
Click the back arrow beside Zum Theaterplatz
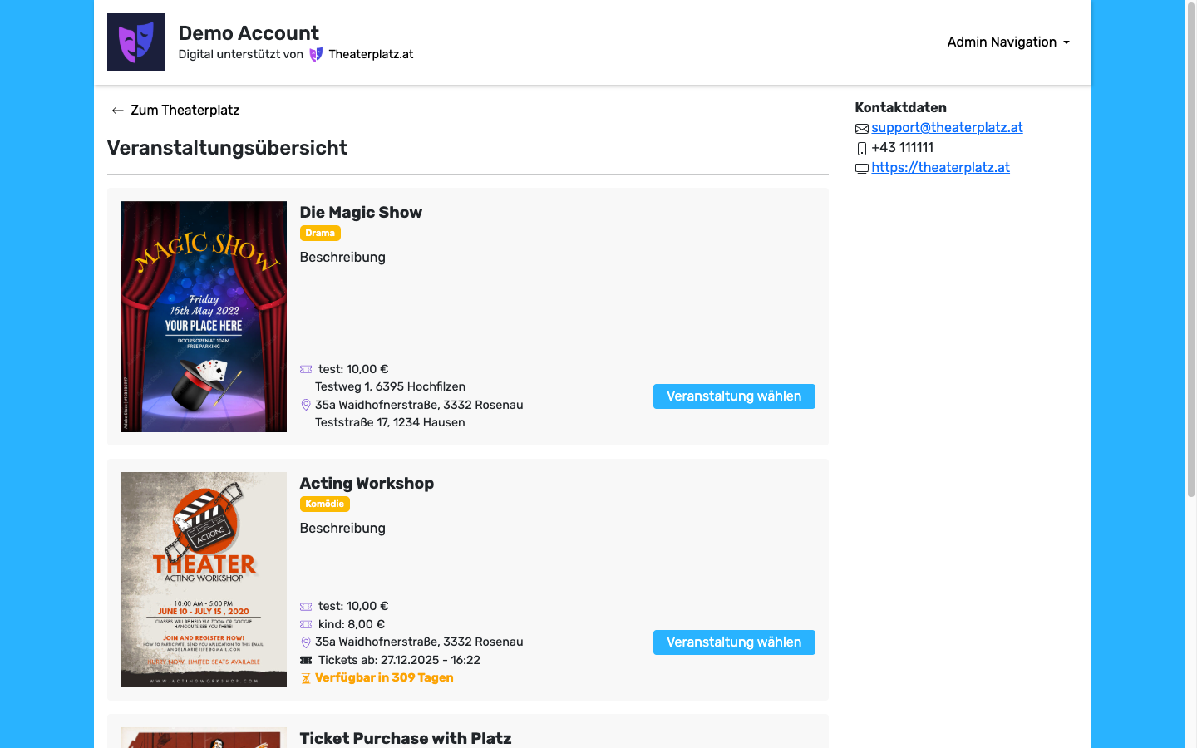[118, 111]
